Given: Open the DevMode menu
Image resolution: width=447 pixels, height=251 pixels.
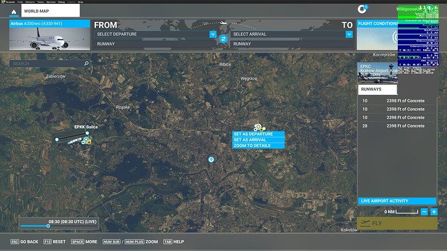Looking at the screenshot, I should 10,2.
